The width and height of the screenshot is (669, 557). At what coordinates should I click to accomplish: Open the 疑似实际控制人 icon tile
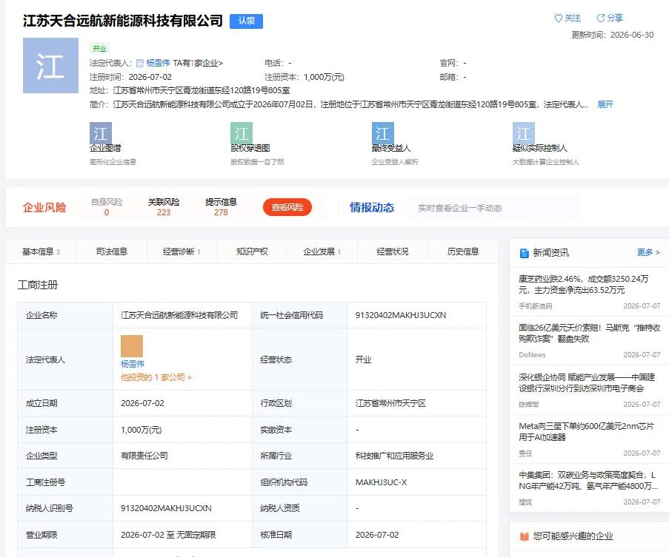pos(524,133)
